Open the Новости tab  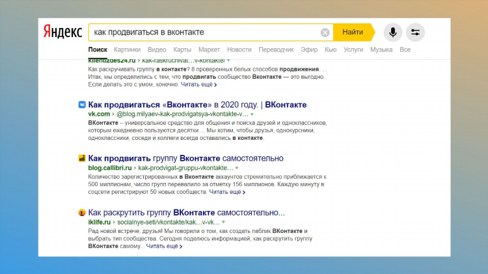coord(239,49)
